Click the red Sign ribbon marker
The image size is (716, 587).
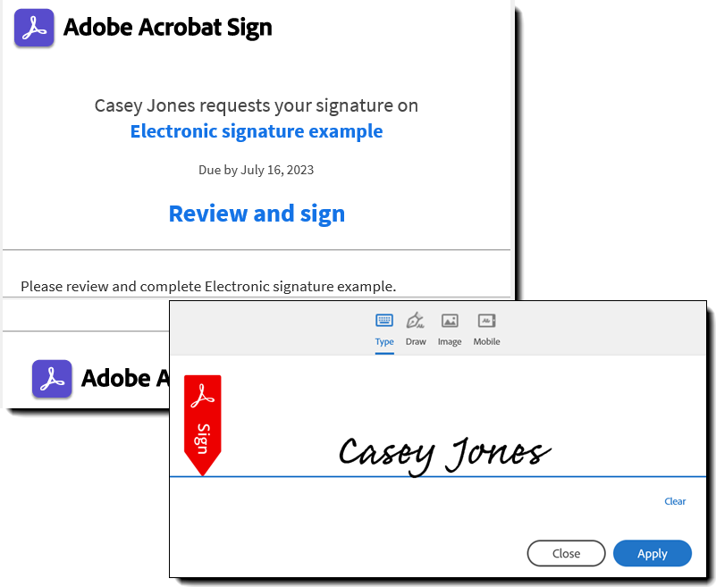click(x=202, y=420)
